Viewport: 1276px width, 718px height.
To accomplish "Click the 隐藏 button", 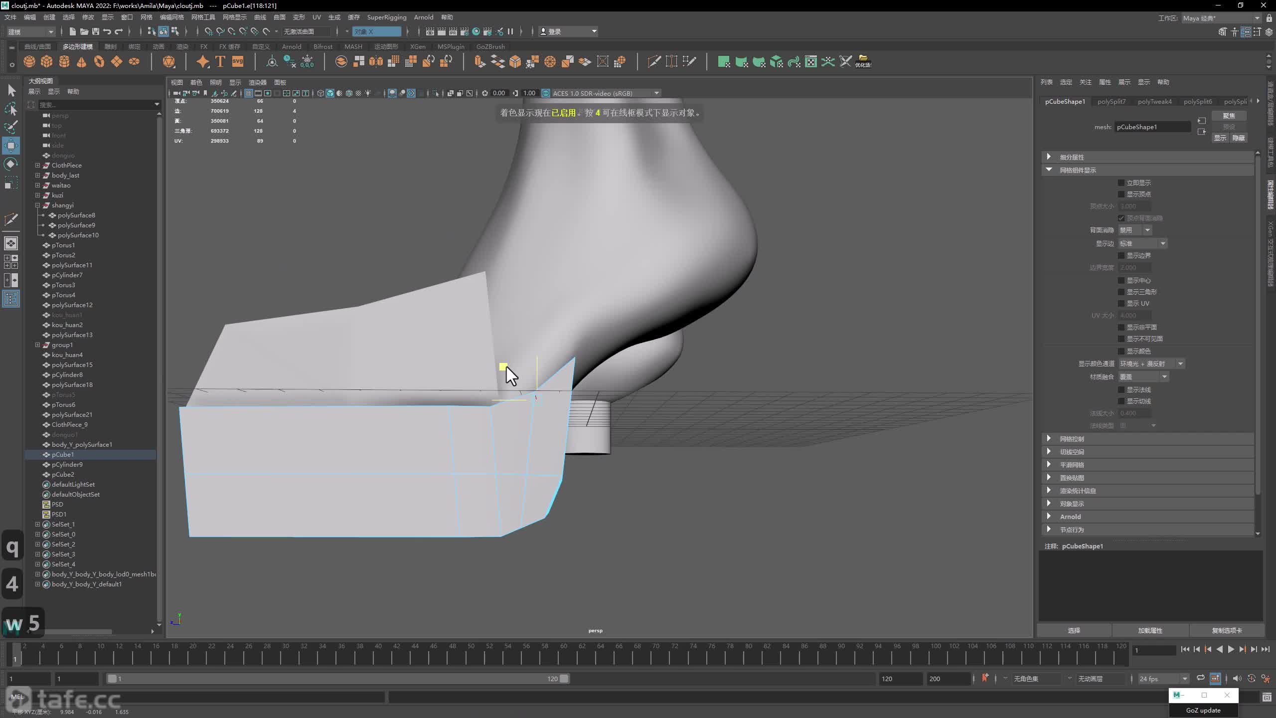I will click(1239, 138).
